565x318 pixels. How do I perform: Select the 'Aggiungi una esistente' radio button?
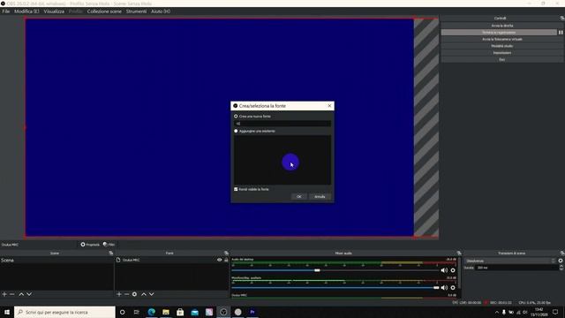coord(236,131)
